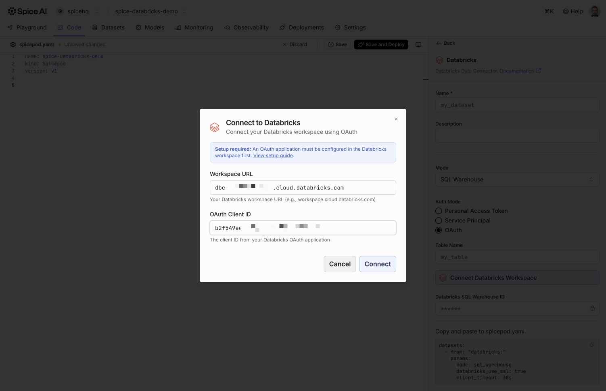The image size is (606, 391).
Task: Click the lock icon in Warehouse ID field
Action: pos(592,309)
